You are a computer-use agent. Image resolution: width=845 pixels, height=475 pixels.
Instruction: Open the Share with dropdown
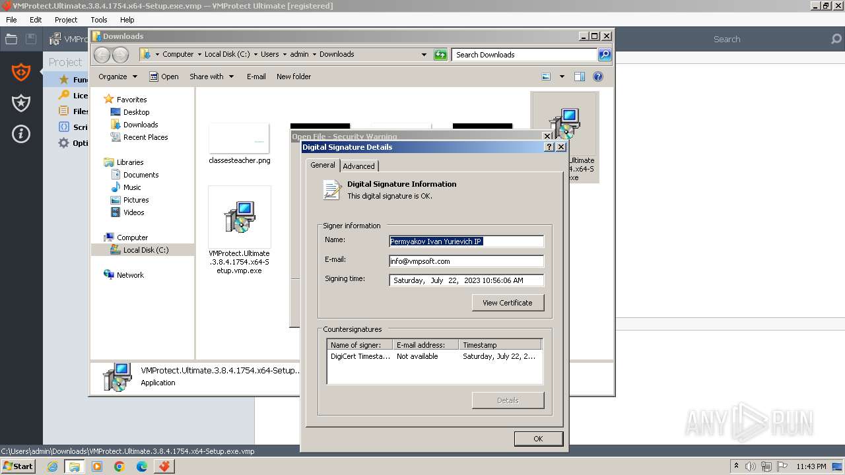[x=211, y=77]
